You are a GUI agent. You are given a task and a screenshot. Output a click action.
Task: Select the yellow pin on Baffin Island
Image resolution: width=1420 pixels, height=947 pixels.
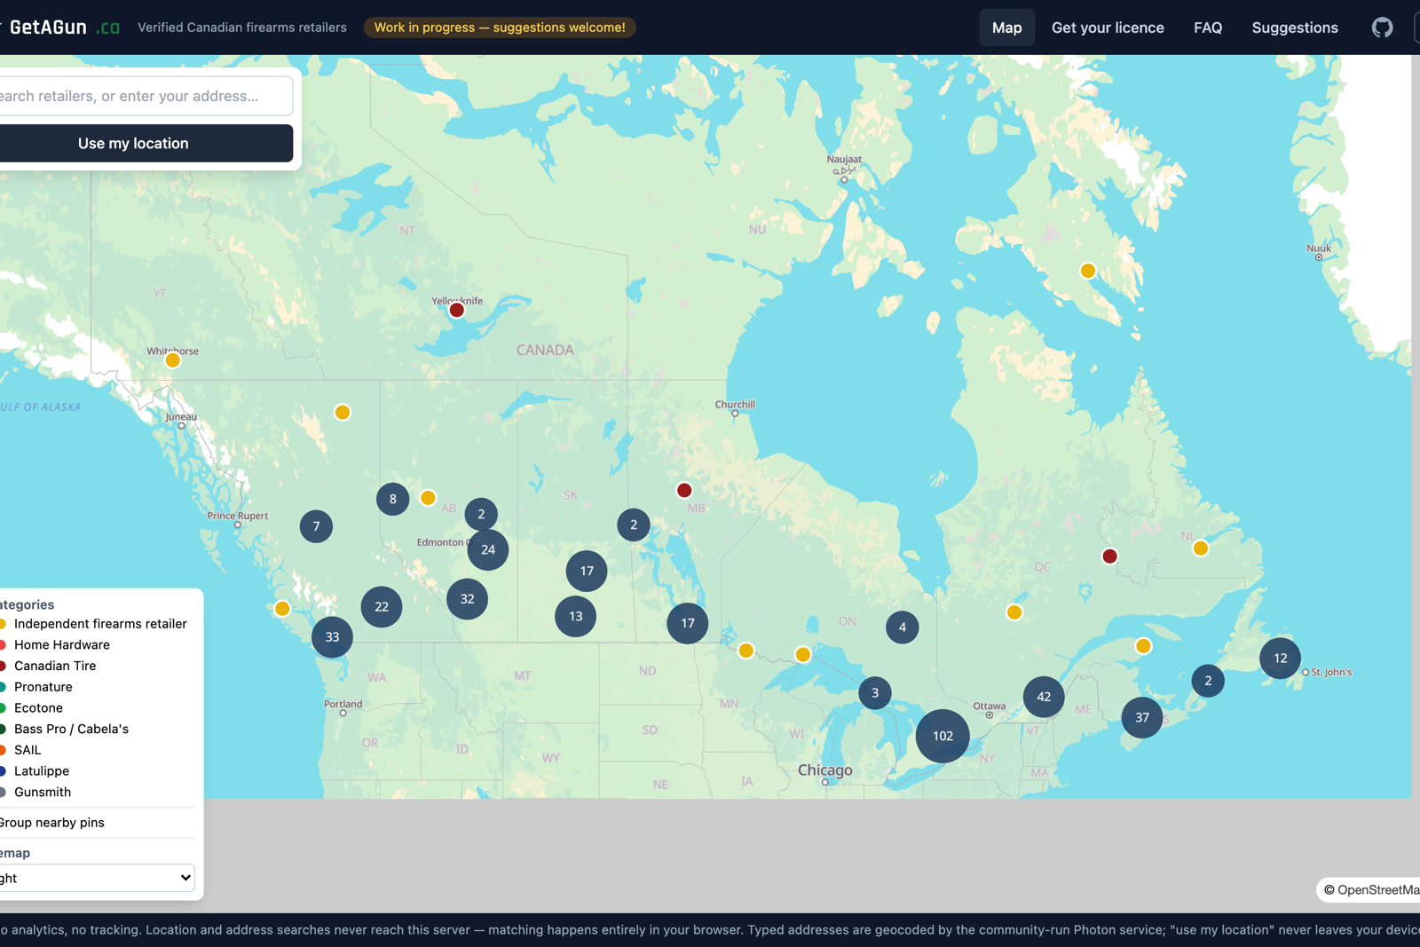(x=1088, y=271)
